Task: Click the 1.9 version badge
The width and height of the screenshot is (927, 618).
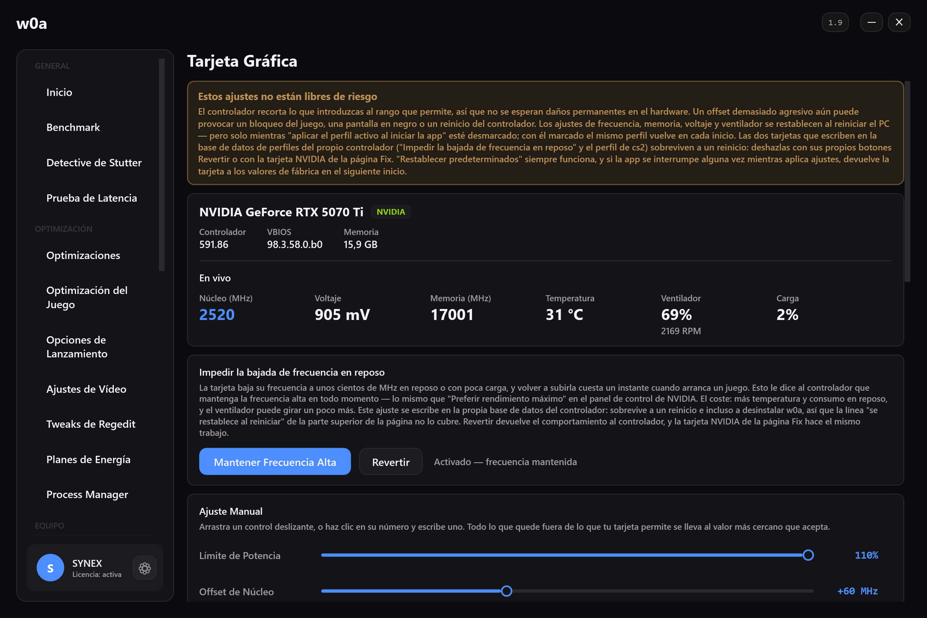Action: [835, 22]
